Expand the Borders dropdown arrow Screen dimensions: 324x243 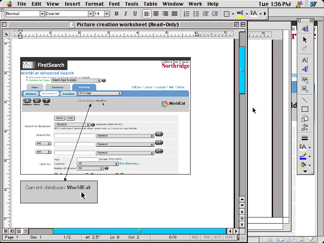coord(233,14)
